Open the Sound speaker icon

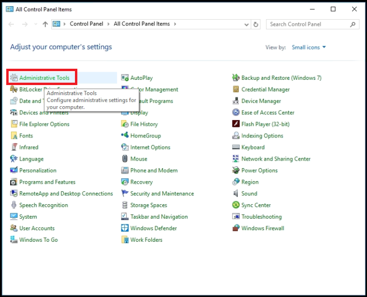[236, 194]
